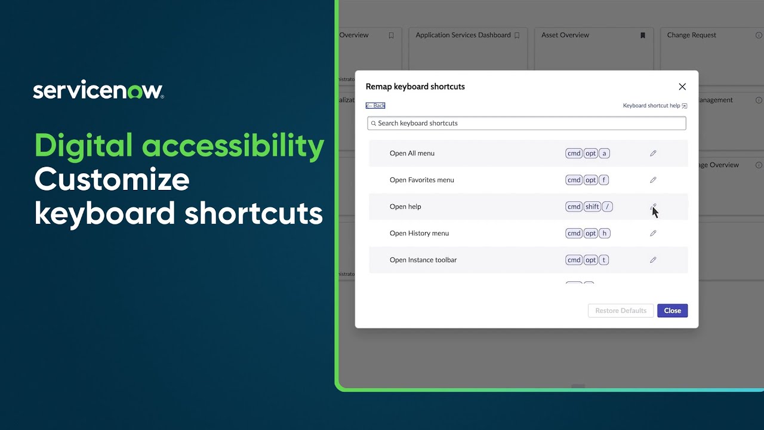
Task: Click the info icon on the Management card
Action: [x=758, y=100]
